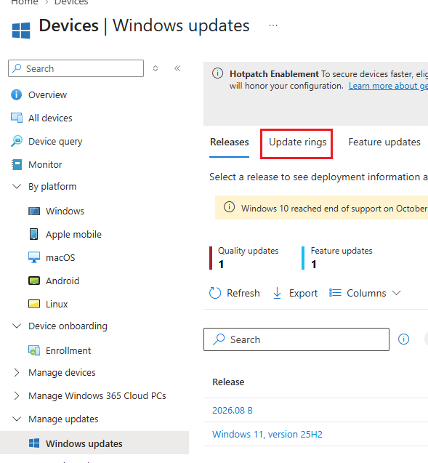Switch to the Update rings tab

pos(297,142)
